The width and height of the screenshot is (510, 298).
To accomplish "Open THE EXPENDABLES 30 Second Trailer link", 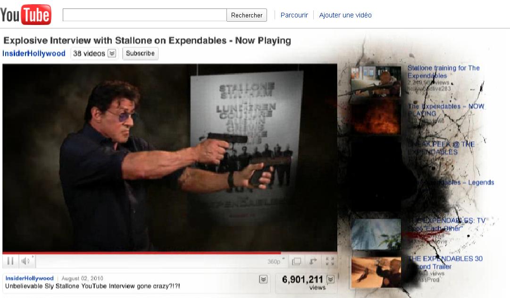I will pyautogui.click(x=445, y=262).
